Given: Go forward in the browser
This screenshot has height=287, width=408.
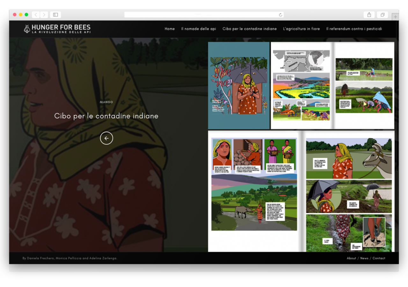Looking at the screenshot, I should click(x=44, y=15).
